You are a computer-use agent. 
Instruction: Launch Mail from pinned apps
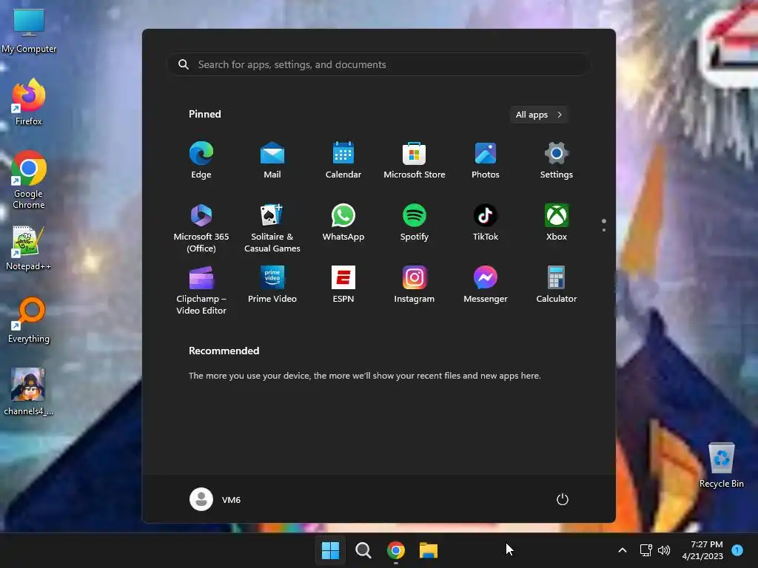[272, 160]
